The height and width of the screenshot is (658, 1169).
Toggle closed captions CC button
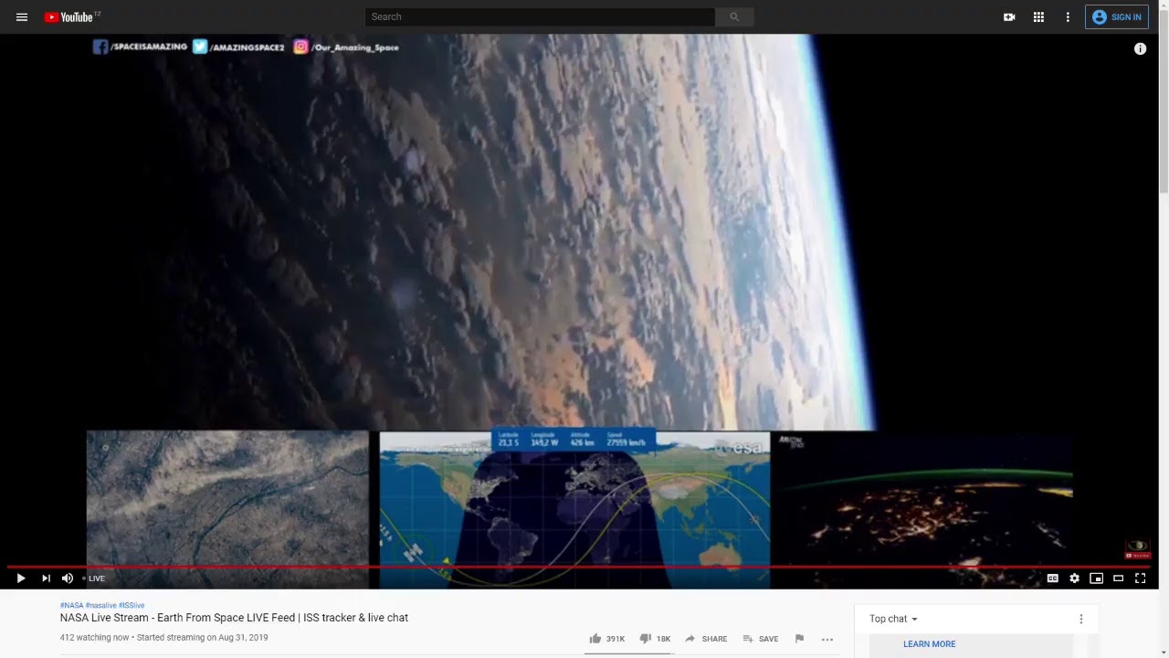tap(1053, 578)
